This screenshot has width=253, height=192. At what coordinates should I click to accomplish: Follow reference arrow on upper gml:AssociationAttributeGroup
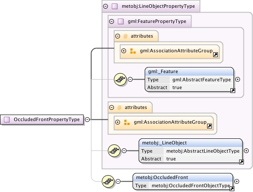[215, 55]
